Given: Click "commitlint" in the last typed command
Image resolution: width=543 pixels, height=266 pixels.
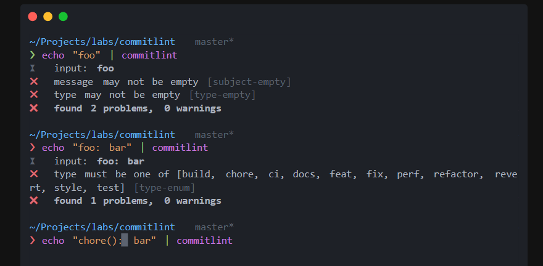Looking at the screenshot, I should coord(204,240).
